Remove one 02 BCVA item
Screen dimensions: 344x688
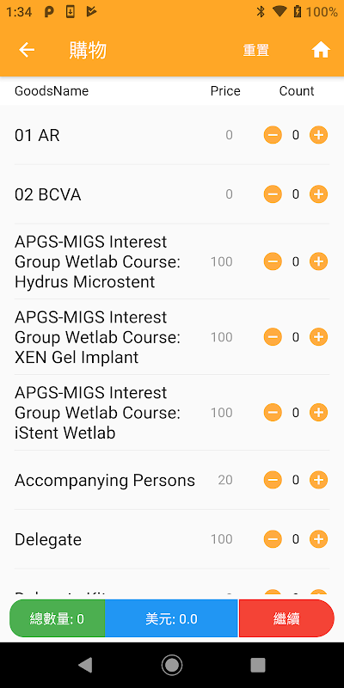tap(273, 194)
